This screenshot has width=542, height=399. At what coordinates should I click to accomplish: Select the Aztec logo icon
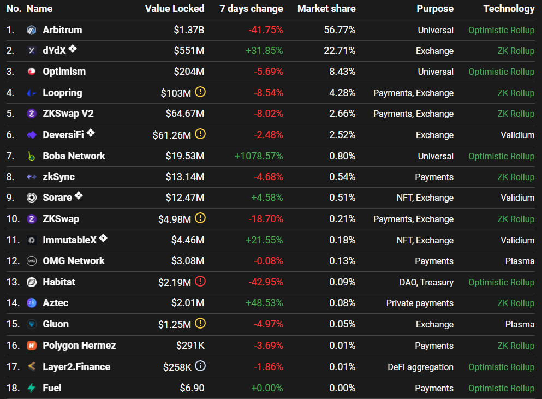[x=30, y=303]
